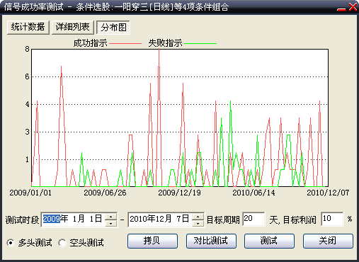This screenshot has height=262, width=359.
Task: Click the 对比测试 button
Action: pos(211,241)
